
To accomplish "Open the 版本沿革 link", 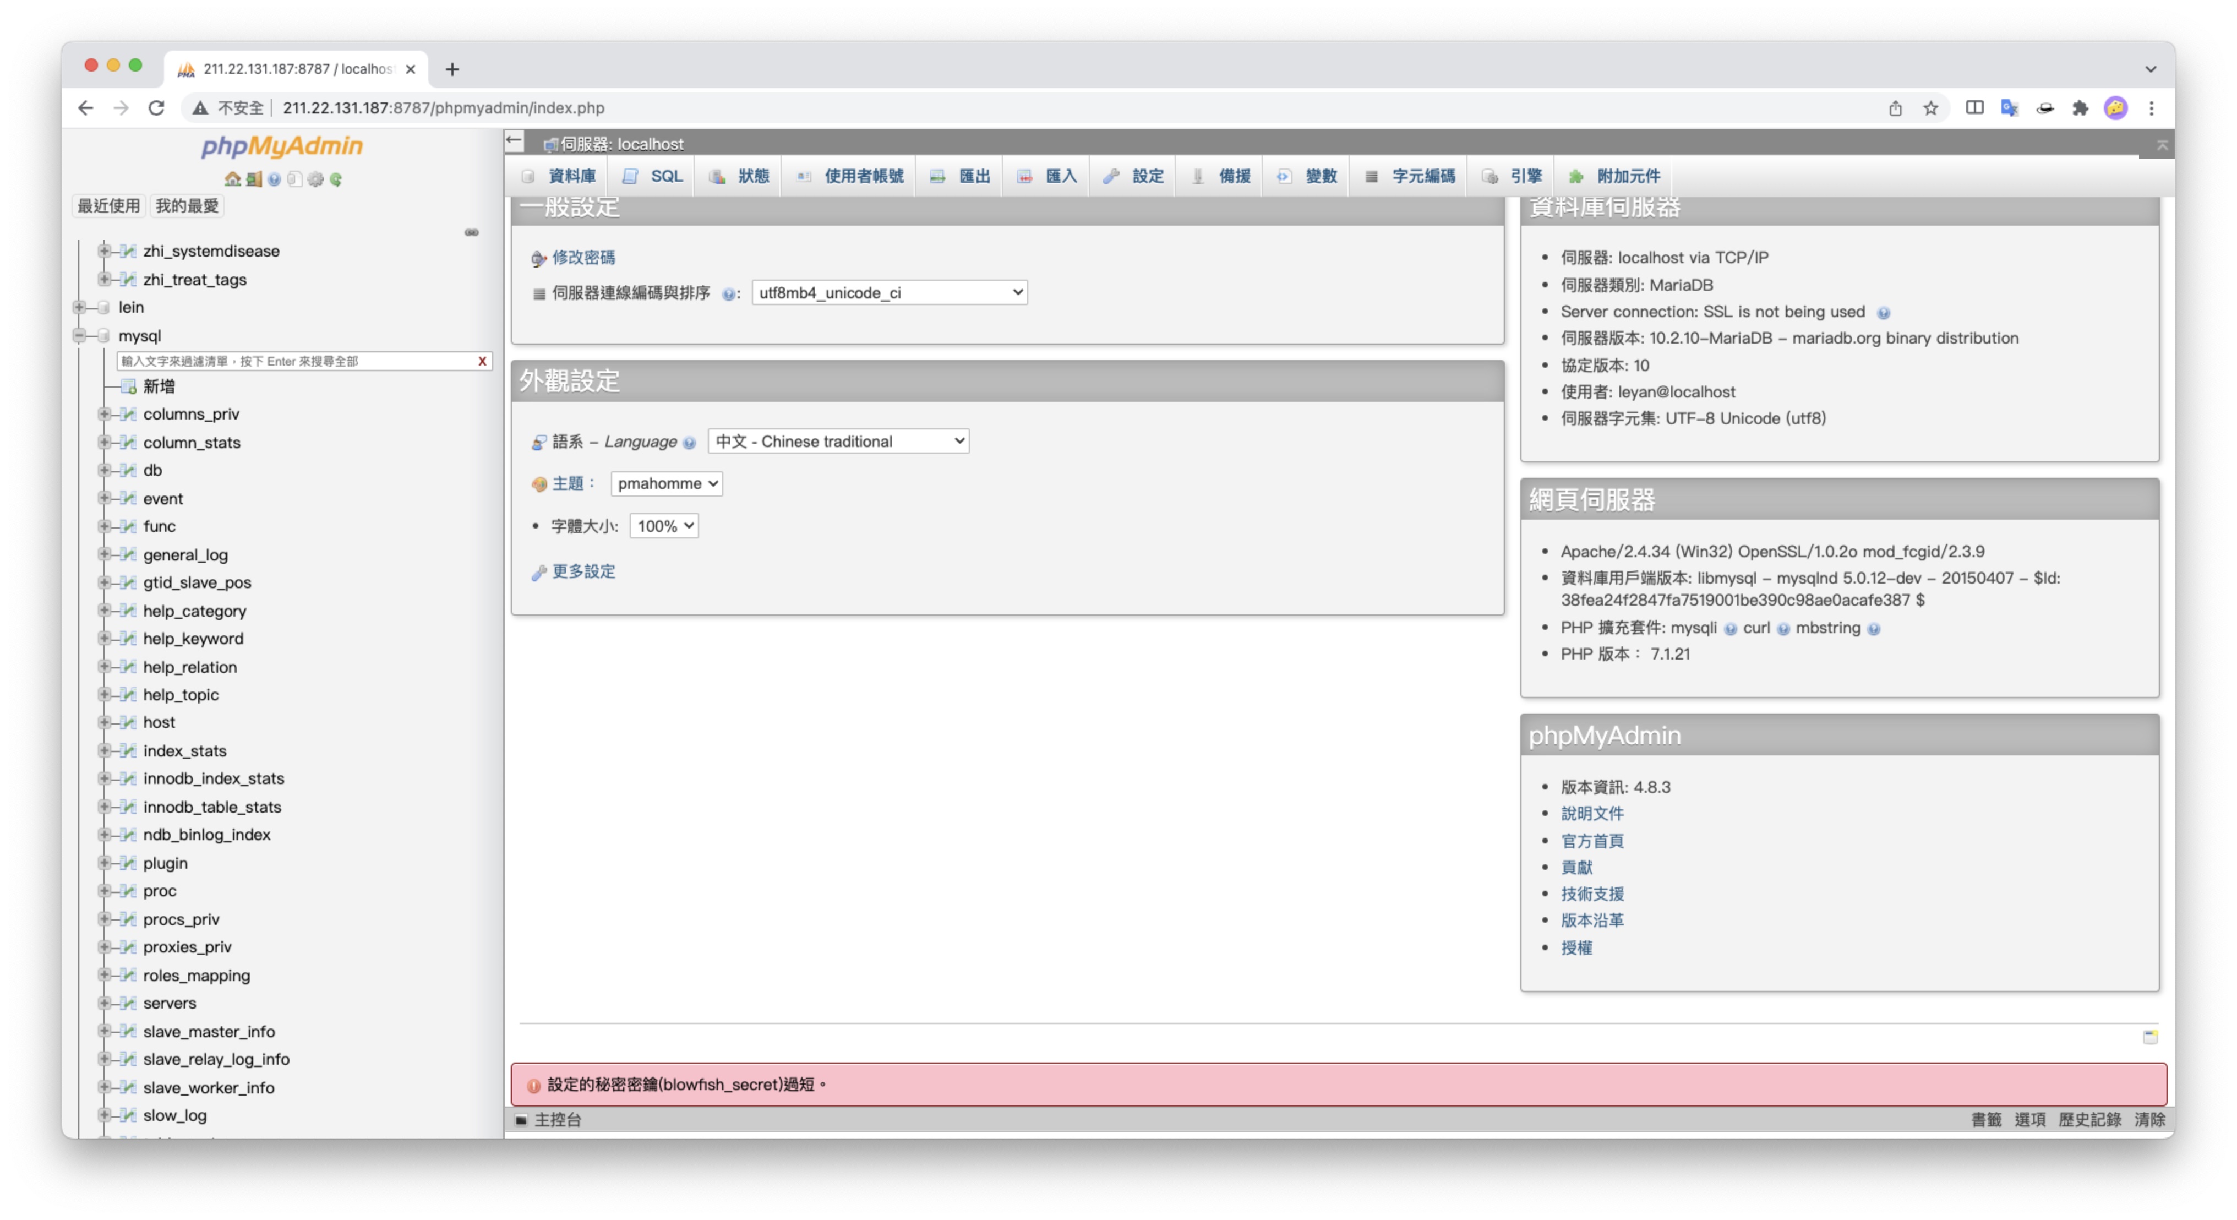I will pos(1592,921).
